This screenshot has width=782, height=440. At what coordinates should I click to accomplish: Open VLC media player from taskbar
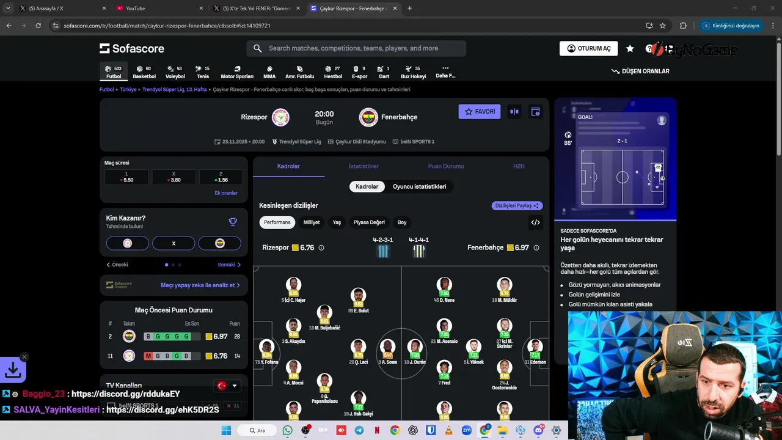(449, 430)
